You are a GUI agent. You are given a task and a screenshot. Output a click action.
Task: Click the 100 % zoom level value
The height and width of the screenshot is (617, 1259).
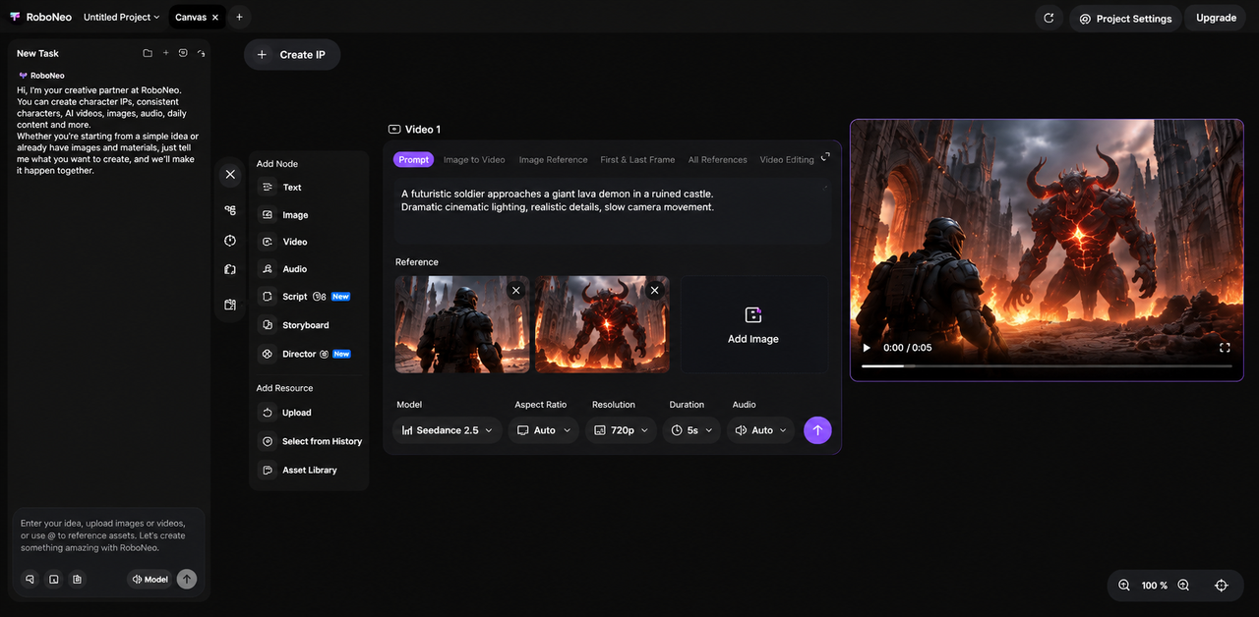pos(1154,586)
